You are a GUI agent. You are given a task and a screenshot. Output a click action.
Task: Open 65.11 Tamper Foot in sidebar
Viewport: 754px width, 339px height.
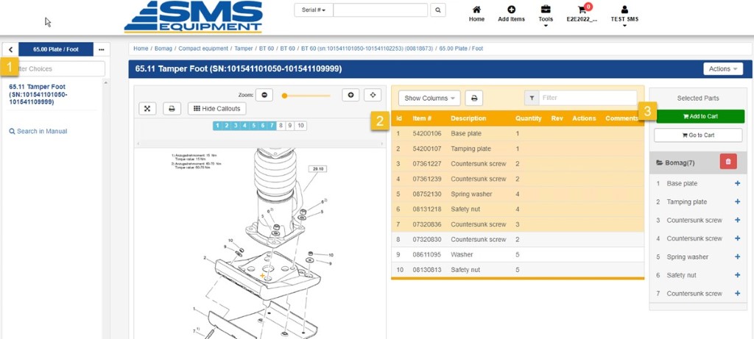[38, 94]
